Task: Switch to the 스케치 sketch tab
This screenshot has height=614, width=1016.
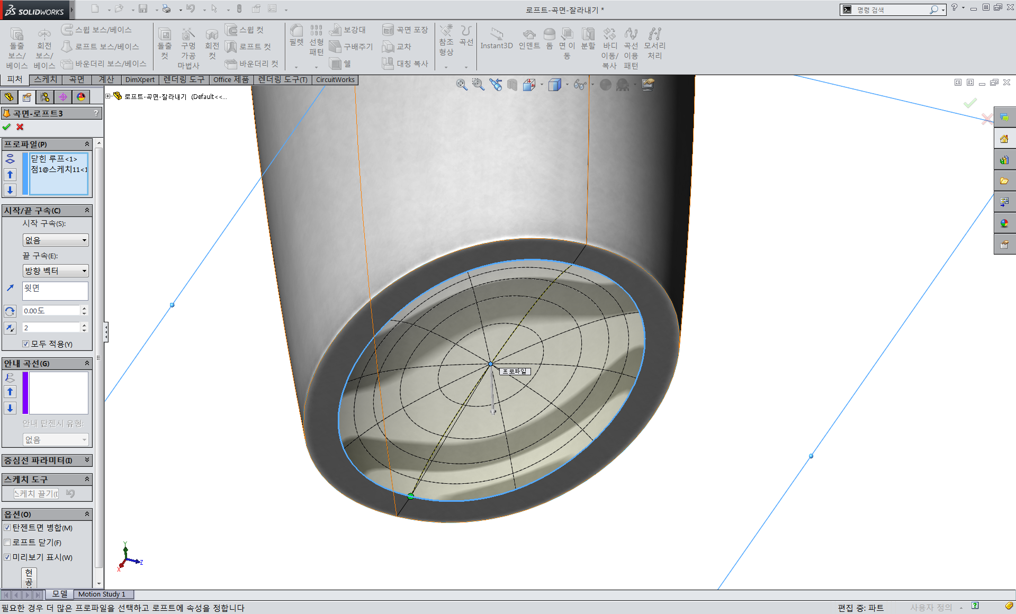Action: click(x=46, y=79)
